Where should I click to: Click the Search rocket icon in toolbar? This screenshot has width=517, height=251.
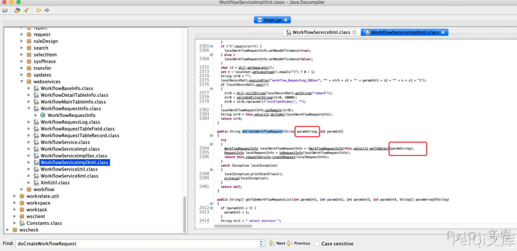tap(26, 10)
